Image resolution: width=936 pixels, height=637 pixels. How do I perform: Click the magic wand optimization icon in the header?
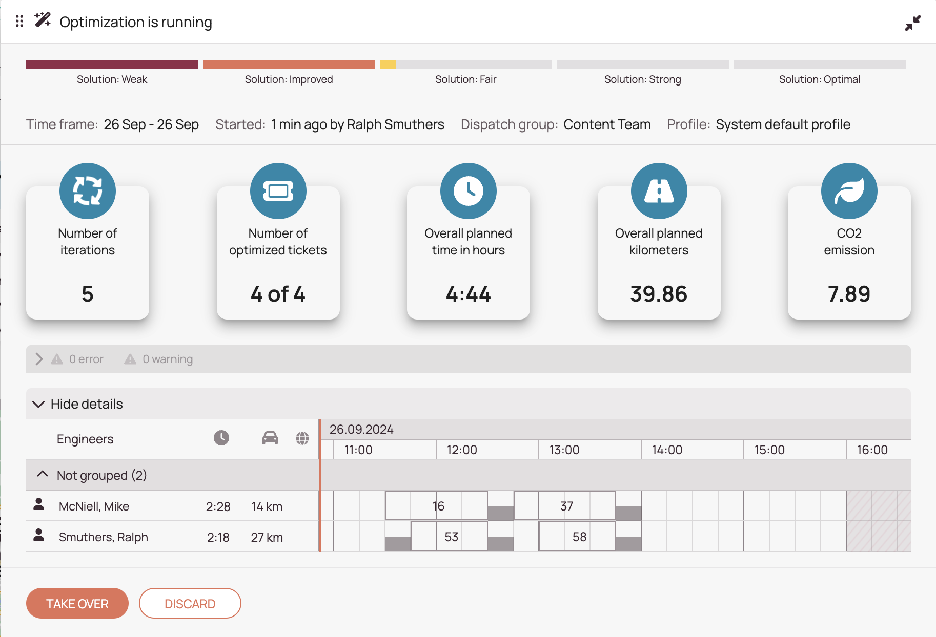pyautogui.click(x=42, y=19)
